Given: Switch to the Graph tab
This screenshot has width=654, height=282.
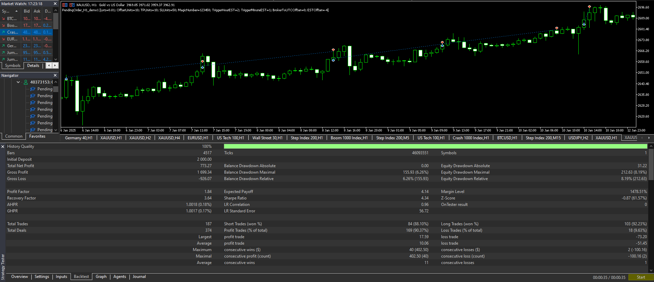Looking at the screenshot, I should tap(101, 277).
